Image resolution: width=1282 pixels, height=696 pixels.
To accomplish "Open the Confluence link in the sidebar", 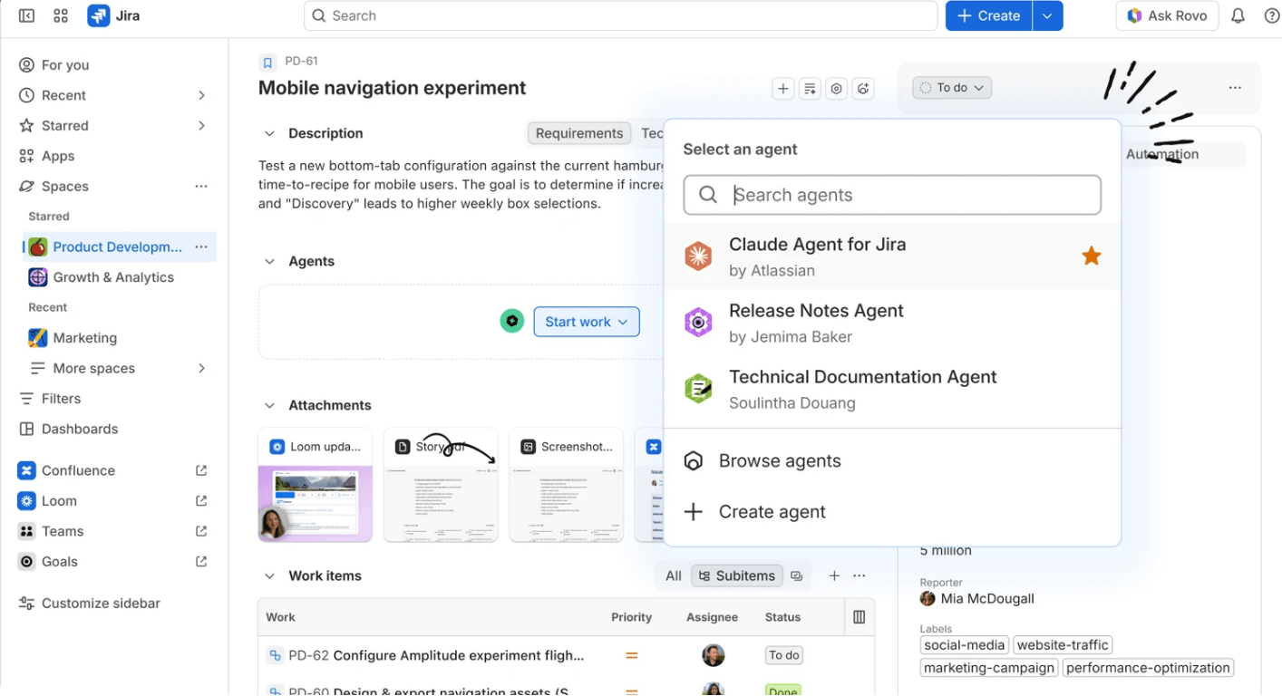I will pos(78,470).
